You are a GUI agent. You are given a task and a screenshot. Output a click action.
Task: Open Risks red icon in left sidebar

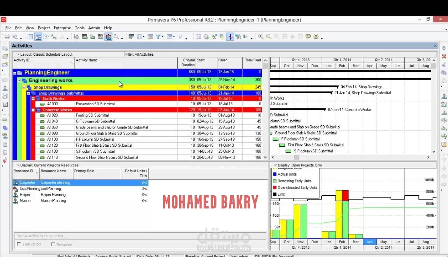tap(5, 160)
